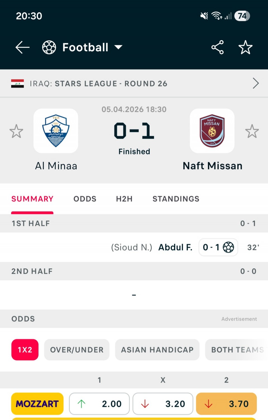
Task: Favorite this match with header star
Action: (x=245, y=47)
